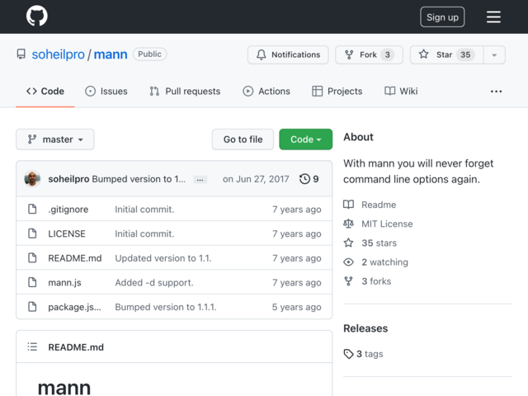The height and width of the screenshot is (396, 528).
Task: Open the mann repository link
Action: 111,54
